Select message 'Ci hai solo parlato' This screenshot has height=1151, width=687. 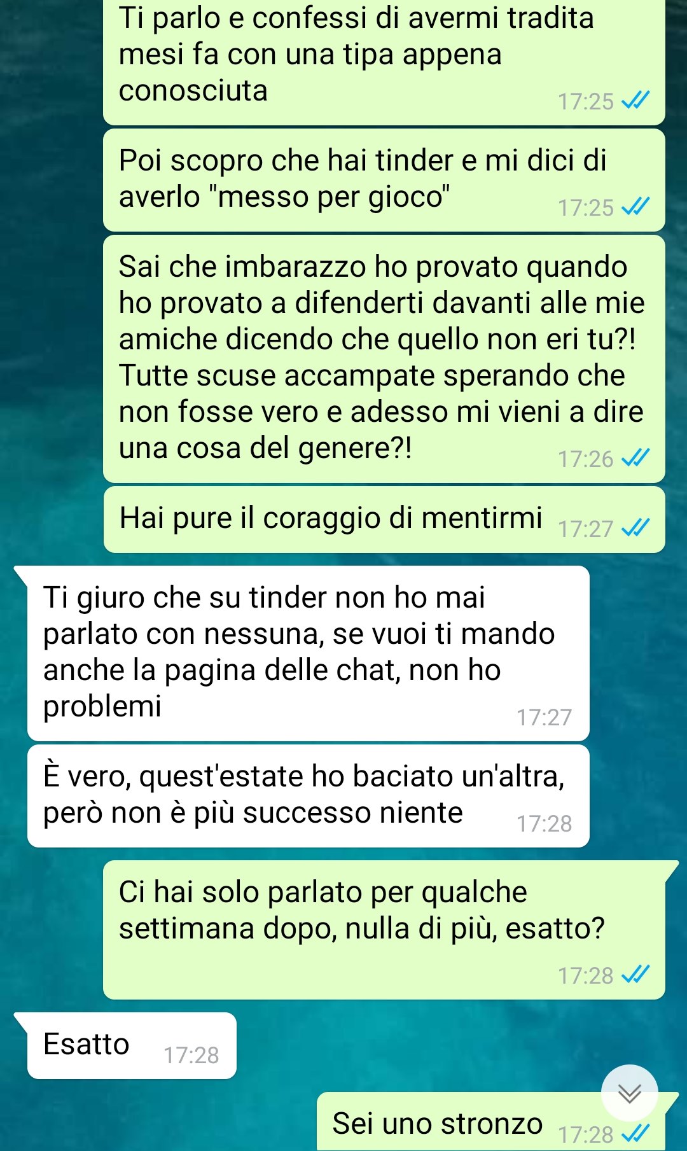coord(384,930)
